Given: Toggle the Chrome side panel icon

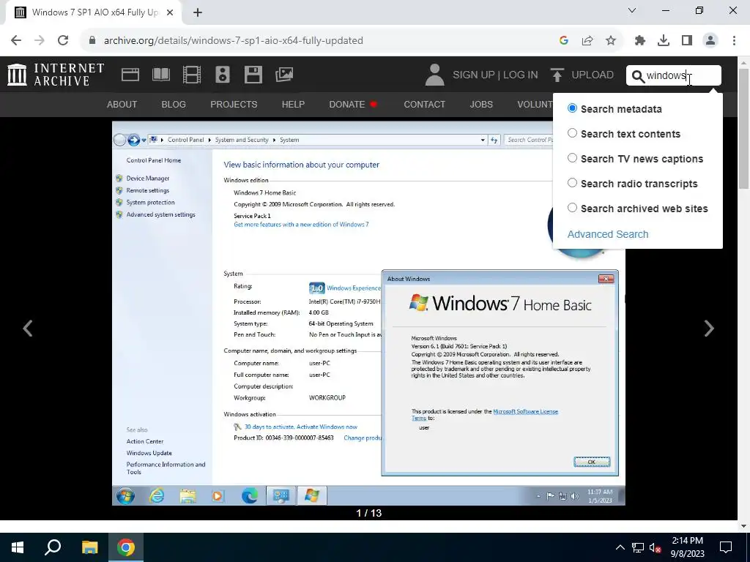Looking at the screenshot, I should pos(687,41).
